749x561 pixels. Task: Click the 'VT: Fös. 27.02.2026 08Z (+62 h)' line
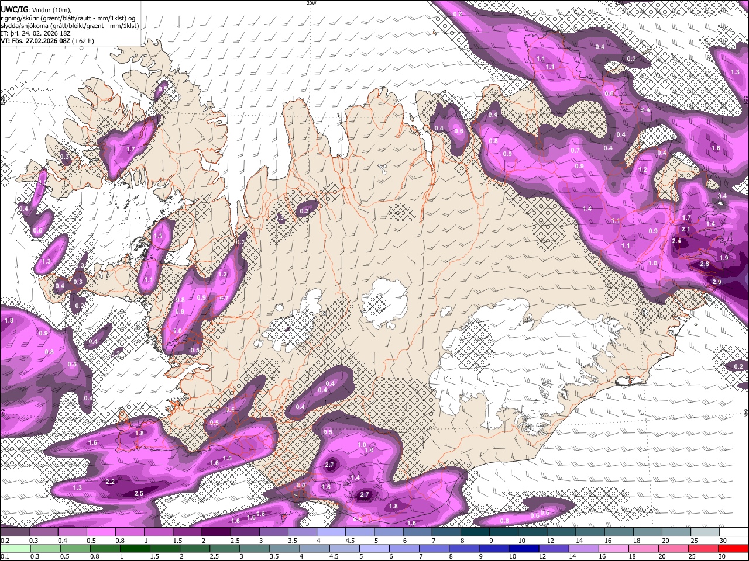(x=48, y=41)
